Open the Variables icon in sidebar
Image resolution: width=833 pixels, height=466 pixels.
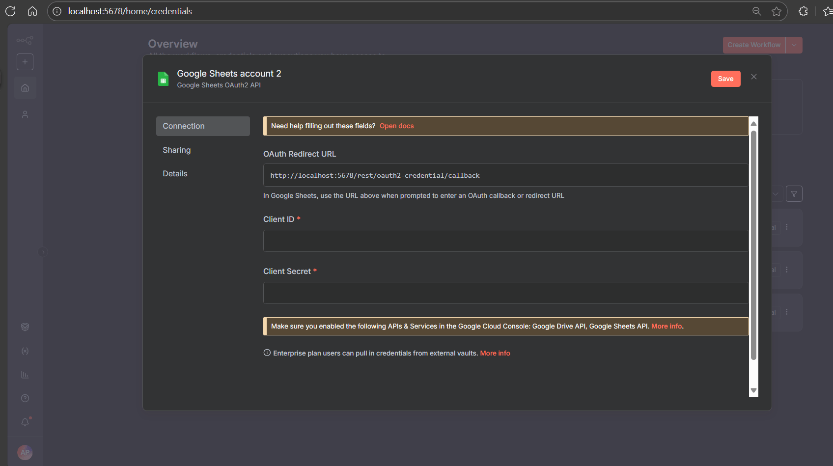(x=25, y=351)
